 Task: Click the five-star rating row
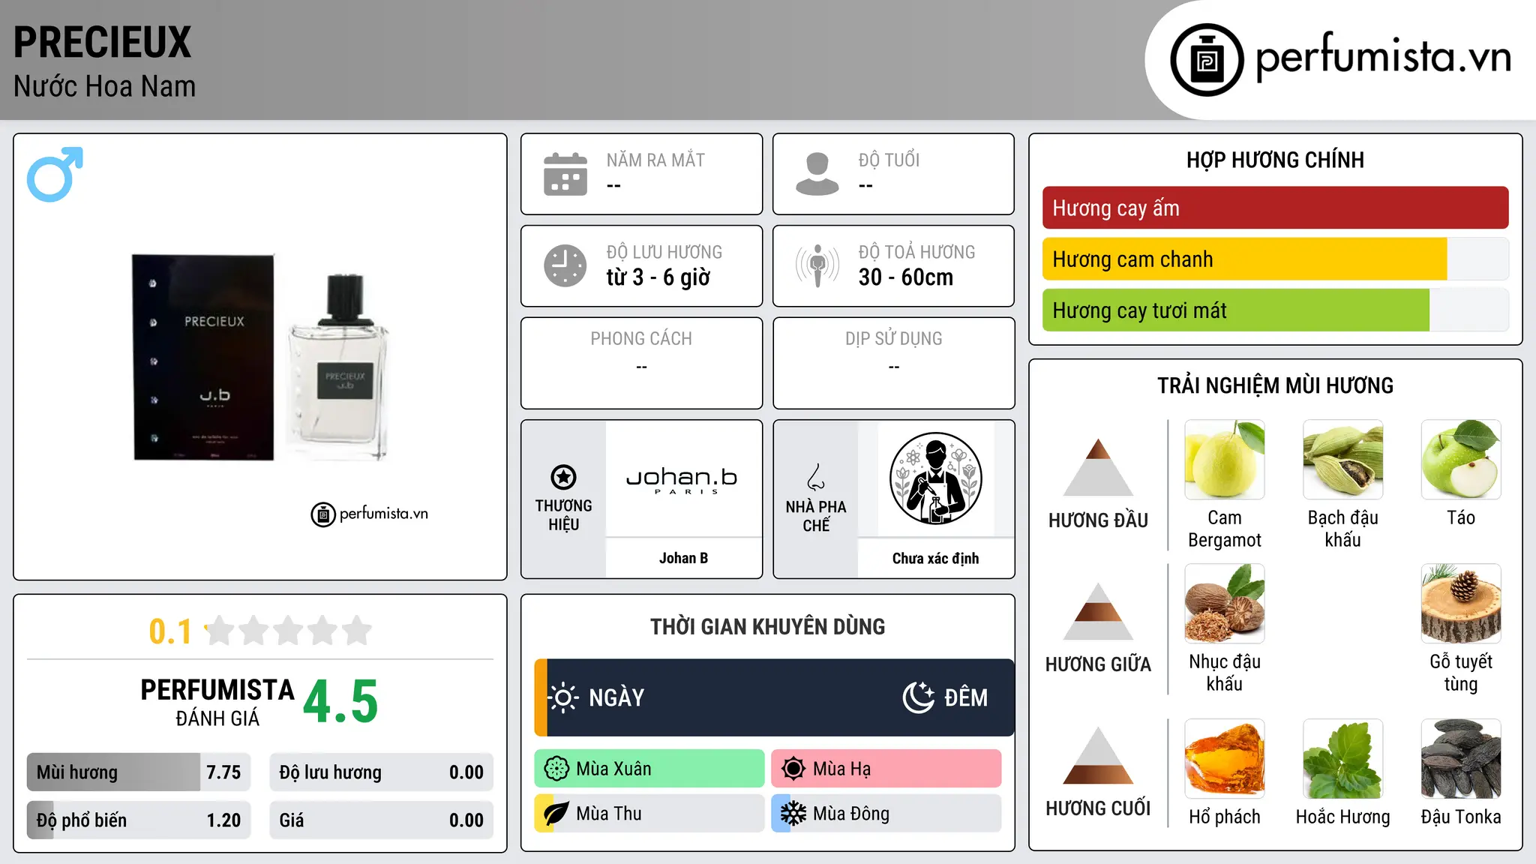pyautogui.click(x=289, y=631)
